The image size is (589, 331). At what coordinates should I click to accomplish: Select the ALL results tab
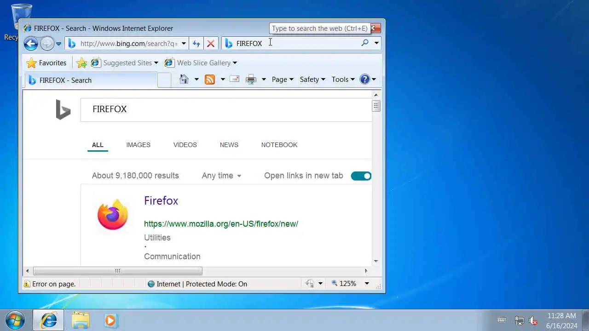pos(98,145)
